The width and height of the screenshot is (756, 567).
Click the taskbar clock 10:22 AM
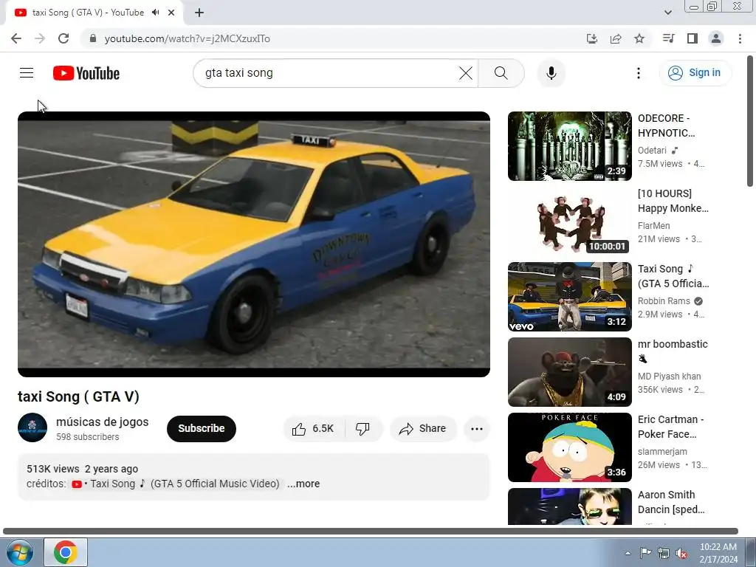coord(718,553)
